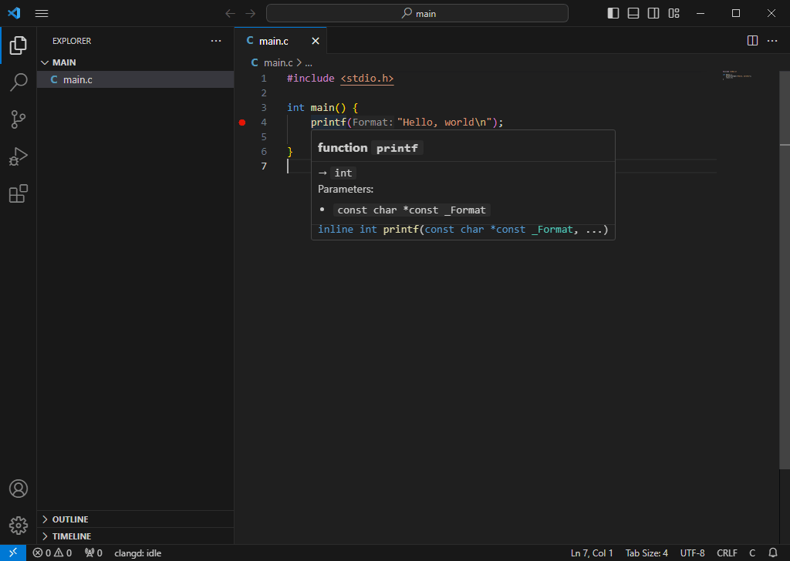This screenshot has height=561, width=790.
Task: Click the remote window indicator in status bar
Action: point(13,553)
